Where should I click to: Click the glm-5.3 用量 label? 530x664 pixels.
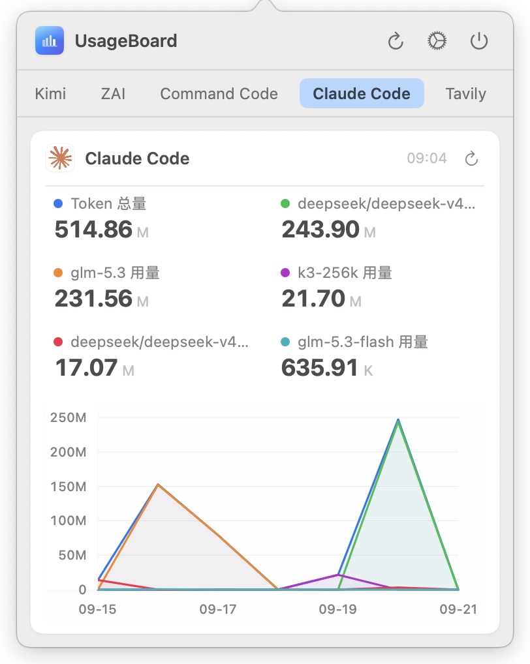click(x=116, y=273)
